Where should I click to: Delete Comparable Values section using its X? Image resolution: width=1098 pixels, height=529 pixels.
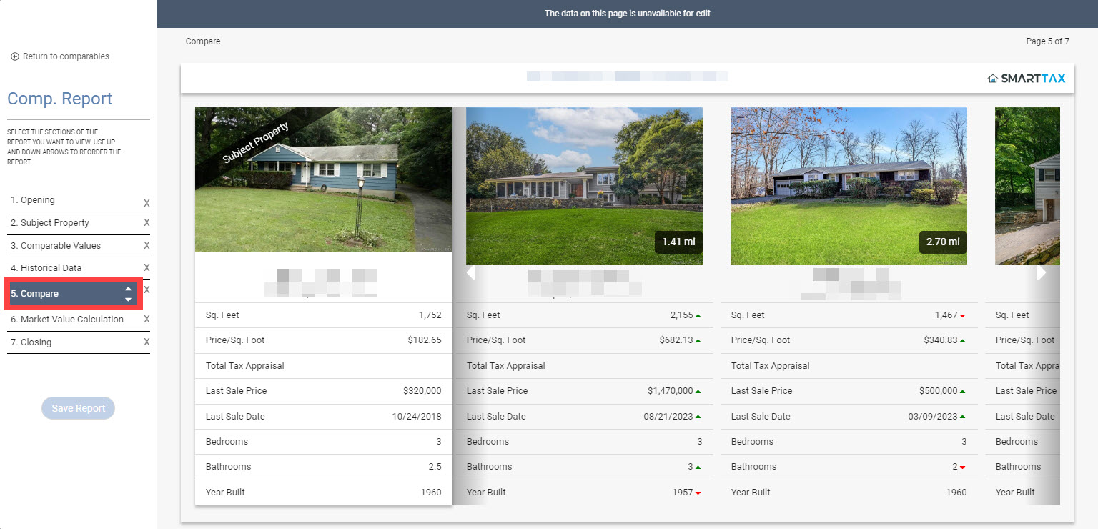click(147, 245)
